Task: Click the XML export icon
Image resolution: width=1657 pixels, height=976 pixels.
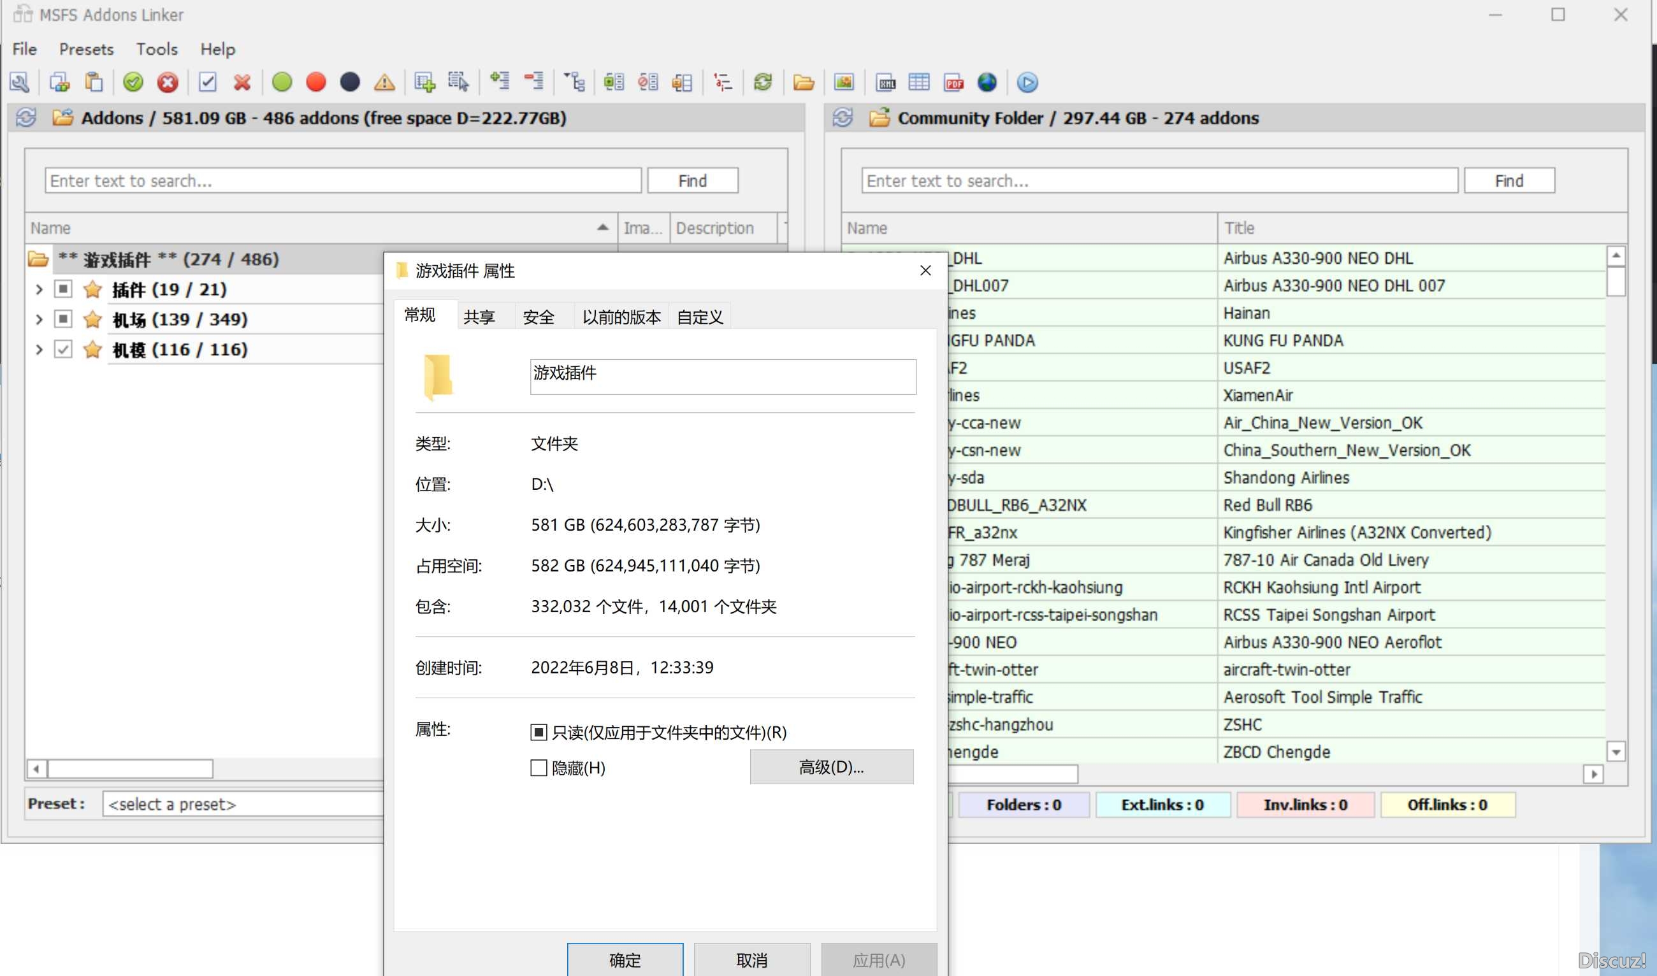Action: [x=886, y=82]
